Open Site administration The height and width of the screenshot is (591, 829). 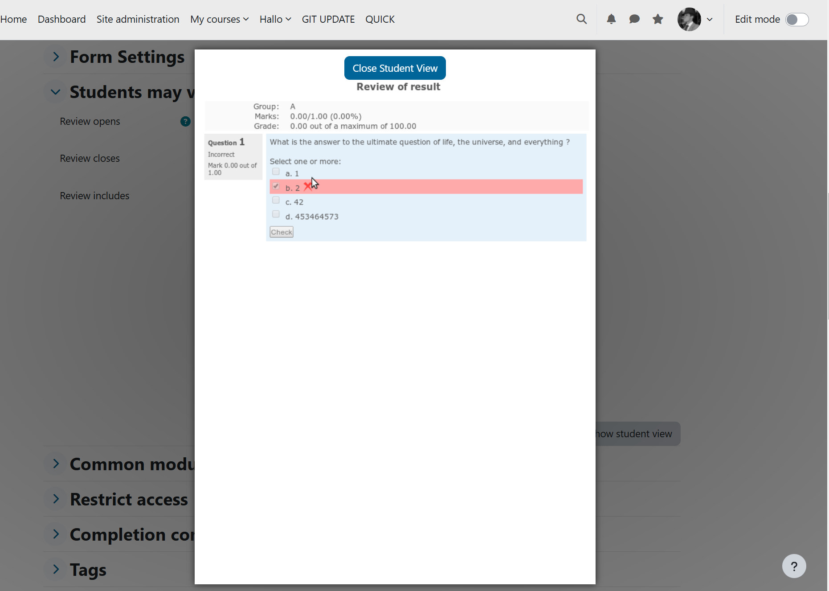click(x=138, y=19)
